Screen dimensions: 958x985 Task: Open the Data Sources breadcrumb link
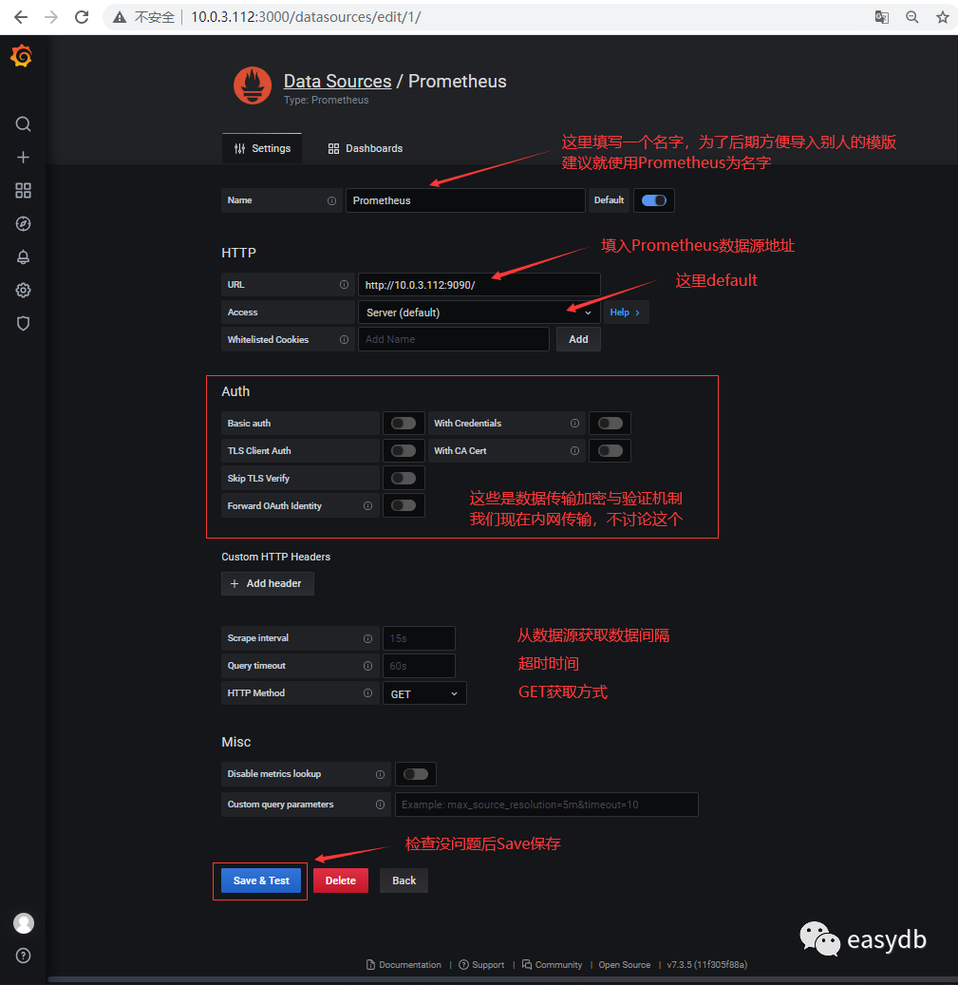(x=337, y=82)
